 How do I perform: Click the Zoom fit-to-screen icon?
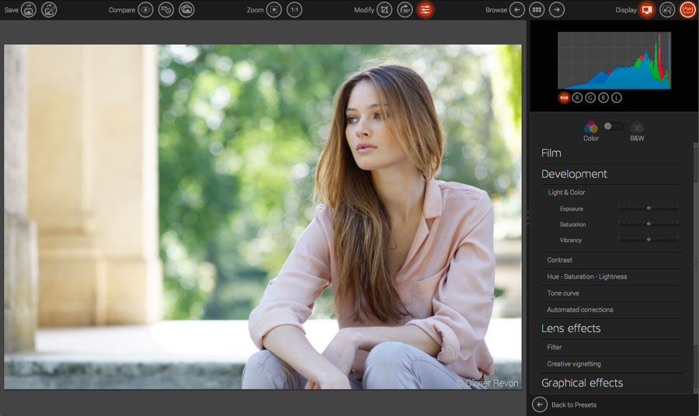(273, 10)
